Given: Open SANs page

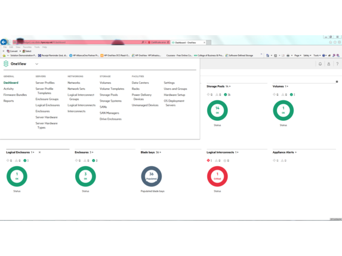Looking at the screenshot, I should tap(103, 107).
